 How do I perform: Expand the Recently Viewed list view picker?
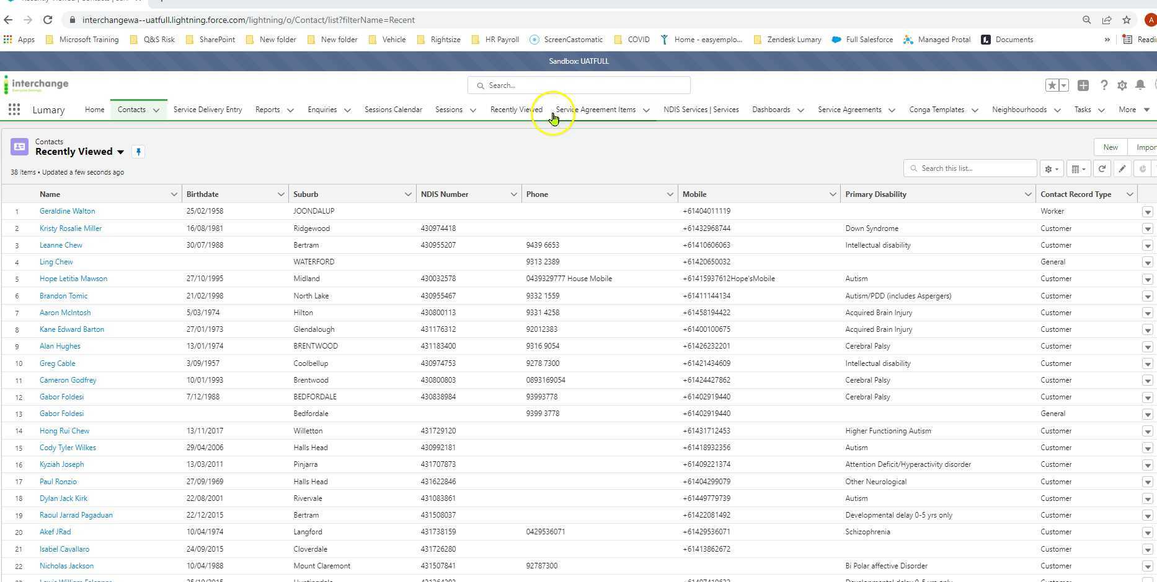point(120,152)
